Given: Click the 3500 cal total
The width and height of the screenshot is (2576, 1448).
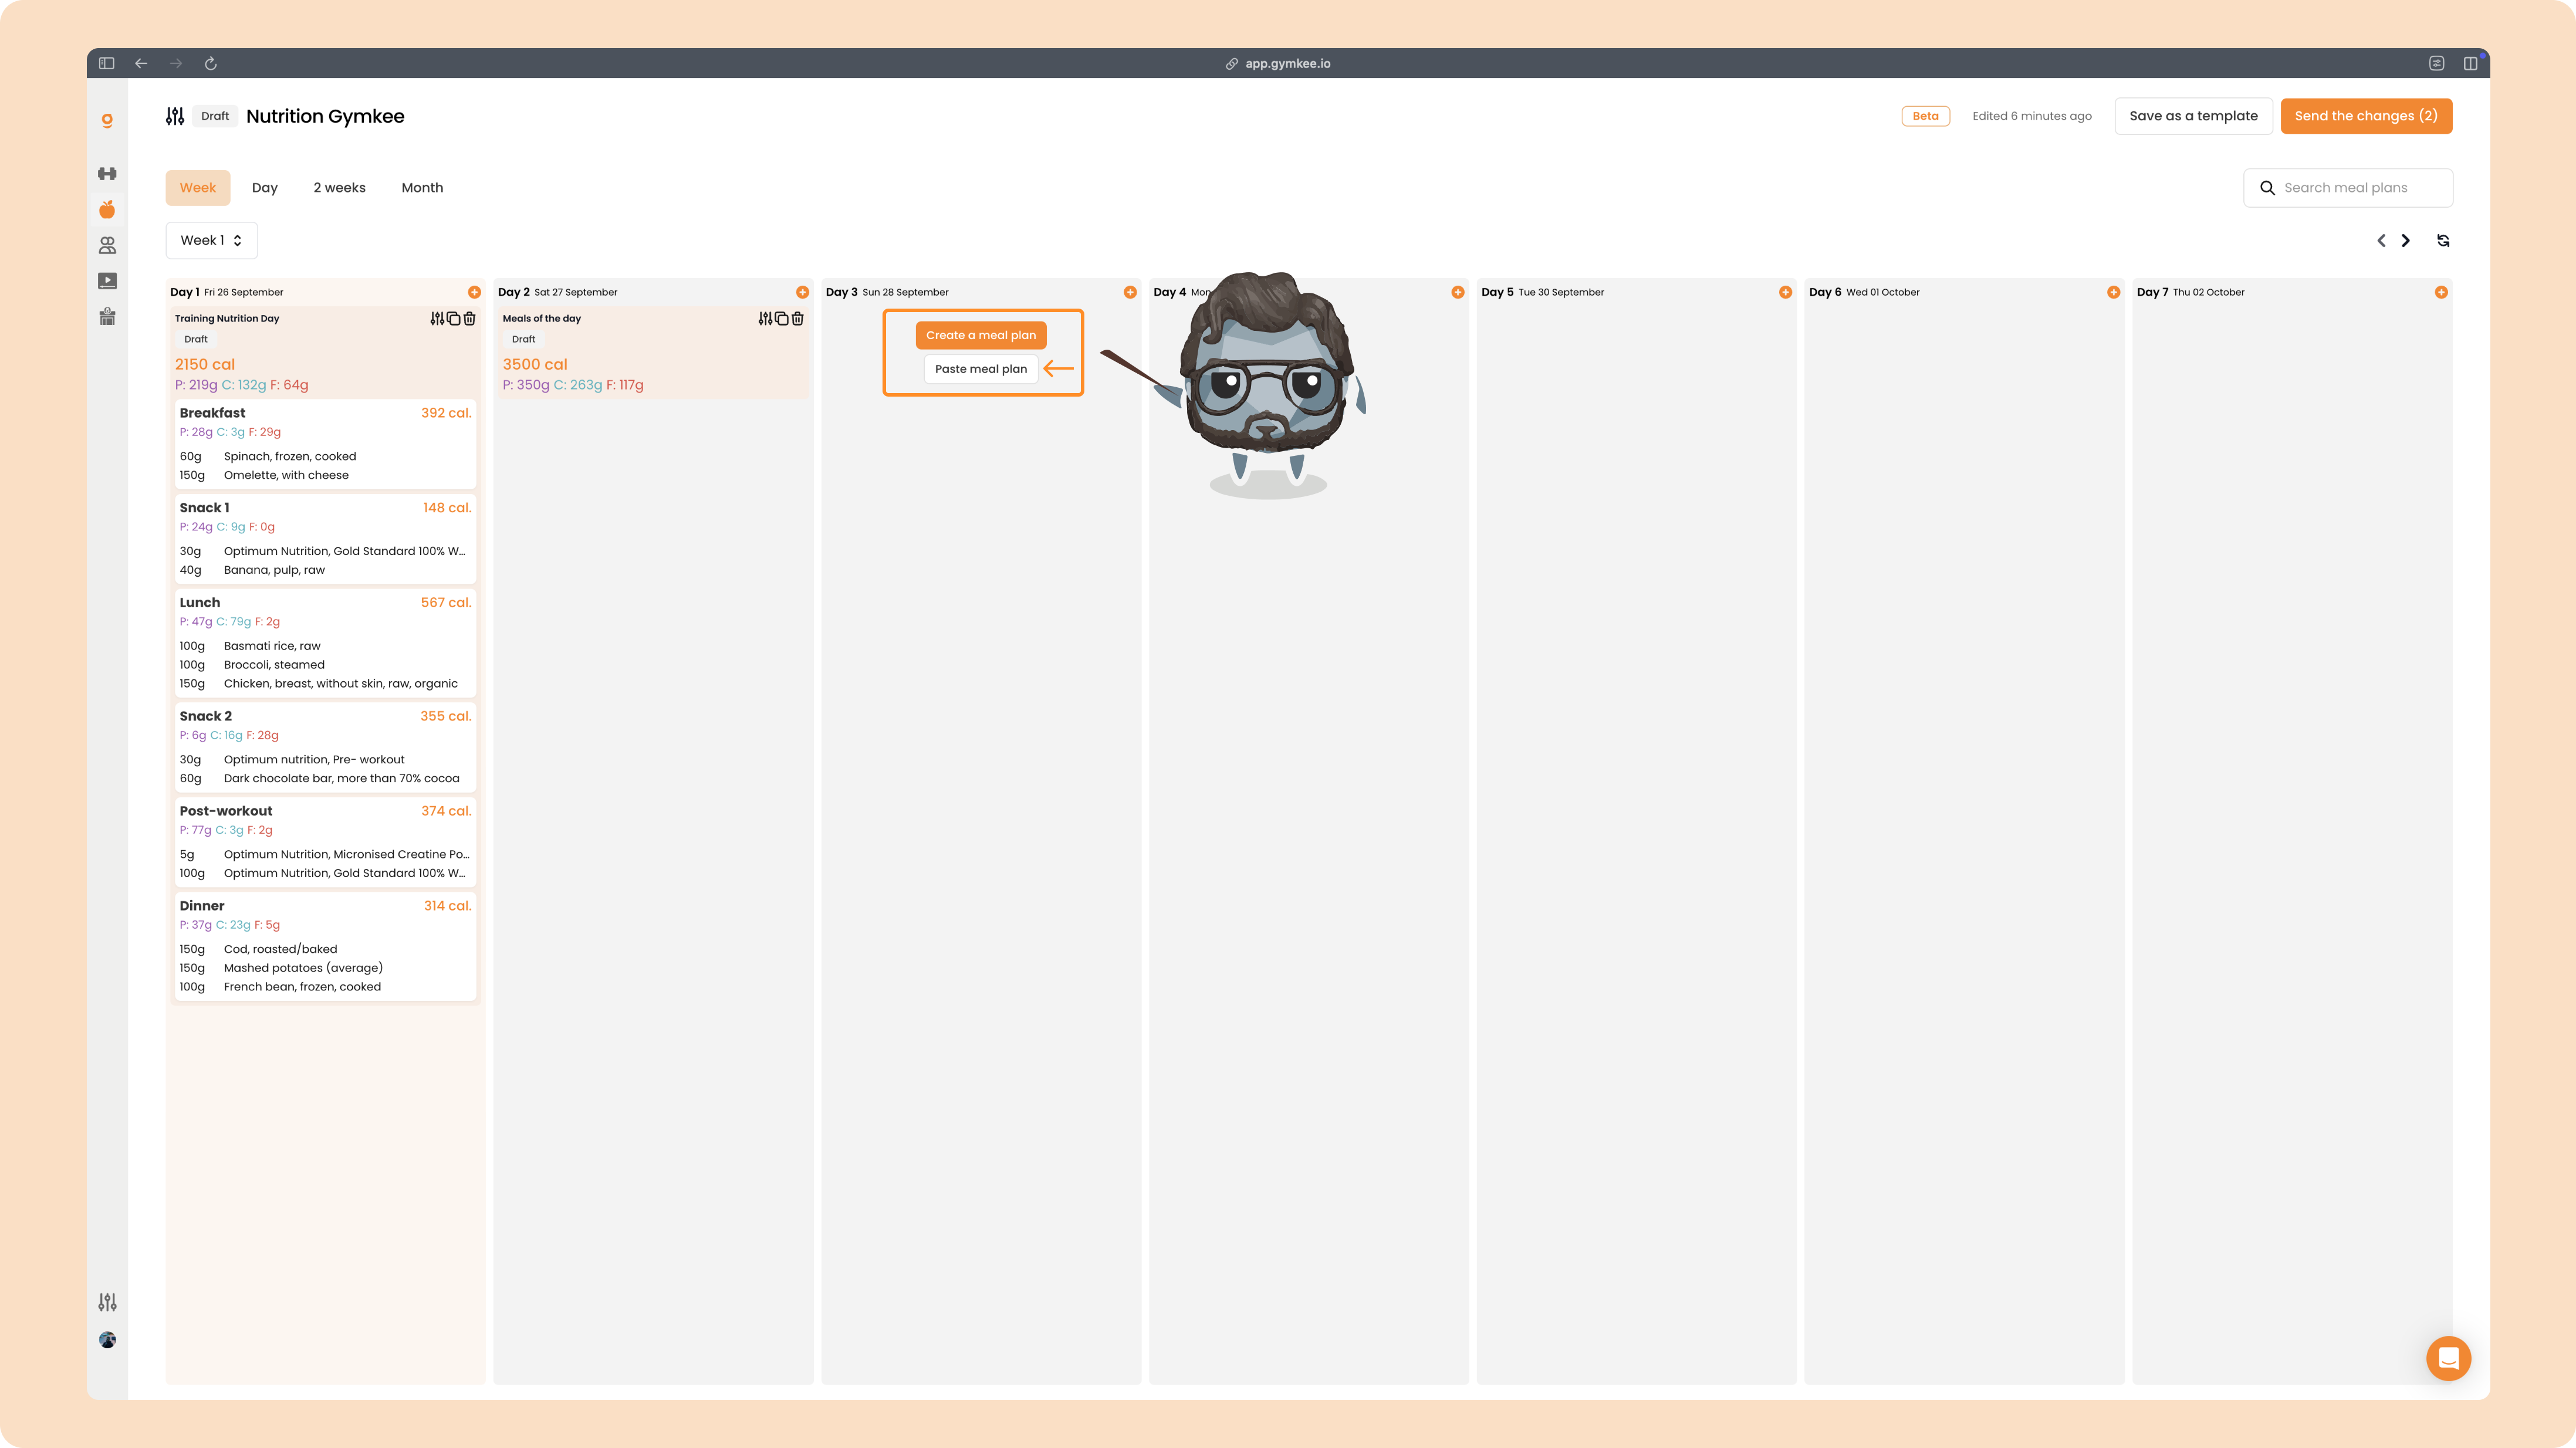Looking at the screenshot, I should (535, 364).
